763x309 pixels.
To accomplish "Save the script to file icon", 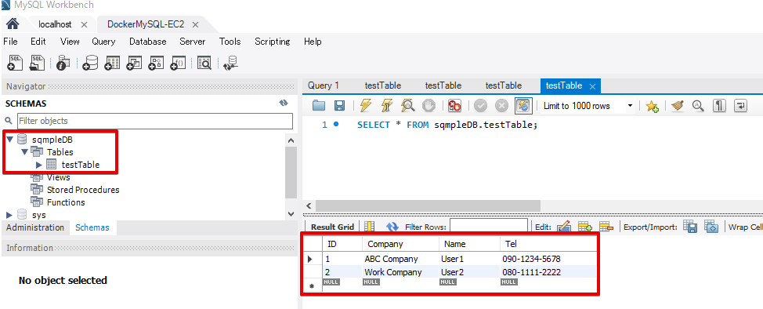I will coord(340,105).
